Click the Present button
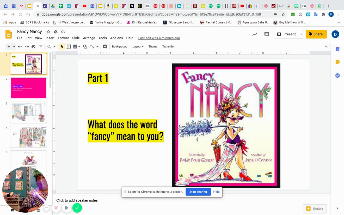This screenshot has height=215, width=344. [287, 34]
